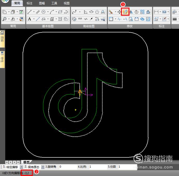Click the Rotate tool
Screen dimensions: 179x176
pyautogui.click(x=137, y=12)
